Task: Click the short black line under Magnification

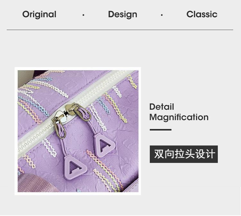Action: (160, 130)
